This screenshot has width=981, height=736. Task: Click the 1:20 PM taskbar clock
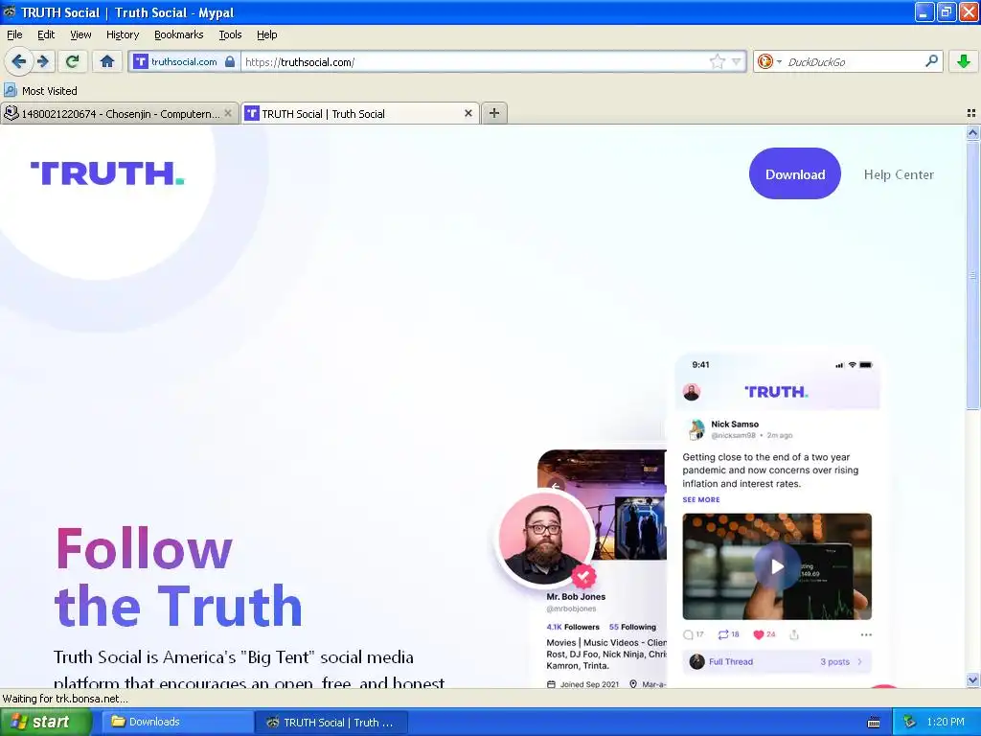pos(946,722)
